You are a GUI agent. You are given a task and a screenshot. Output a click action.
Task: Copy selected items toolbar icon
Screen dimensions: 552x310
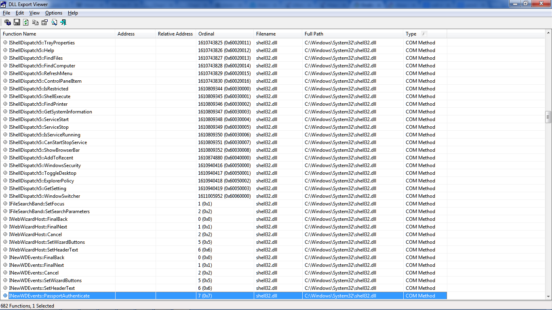[36, 22]
